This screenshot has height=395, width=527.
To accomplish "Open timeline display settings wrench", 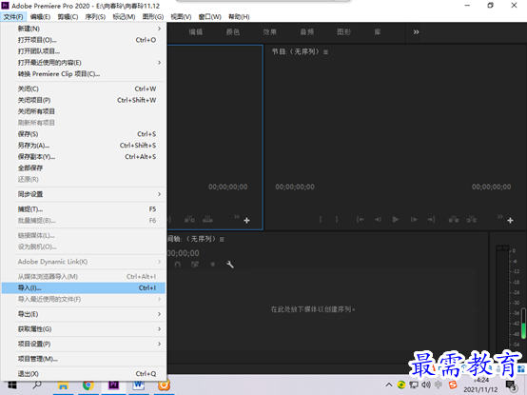I will [230, 265].
